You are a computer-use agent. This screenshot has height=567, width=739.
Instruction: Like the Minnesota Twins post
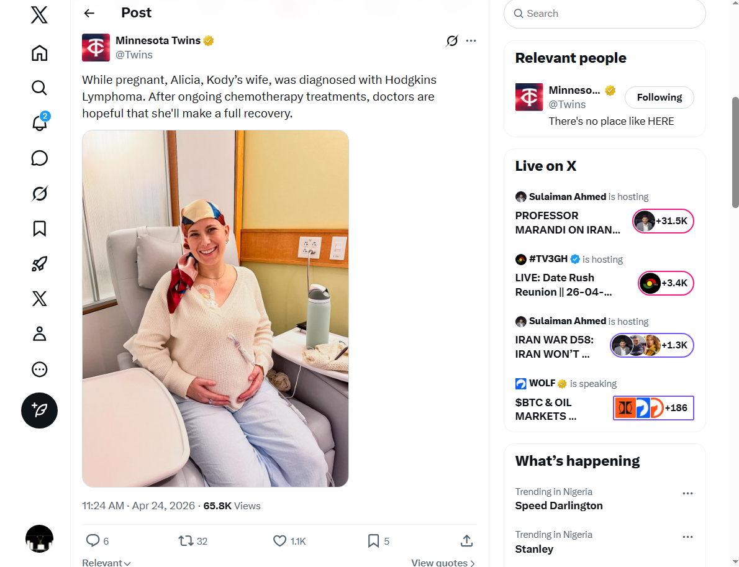pyautogui.click(x=280, y=541)
